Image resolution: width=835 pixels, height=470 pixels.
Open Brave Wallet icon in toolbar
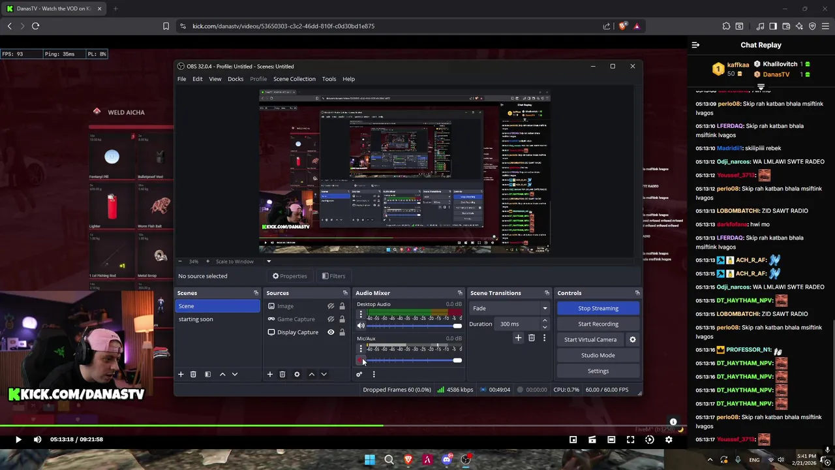coord(786,26)
